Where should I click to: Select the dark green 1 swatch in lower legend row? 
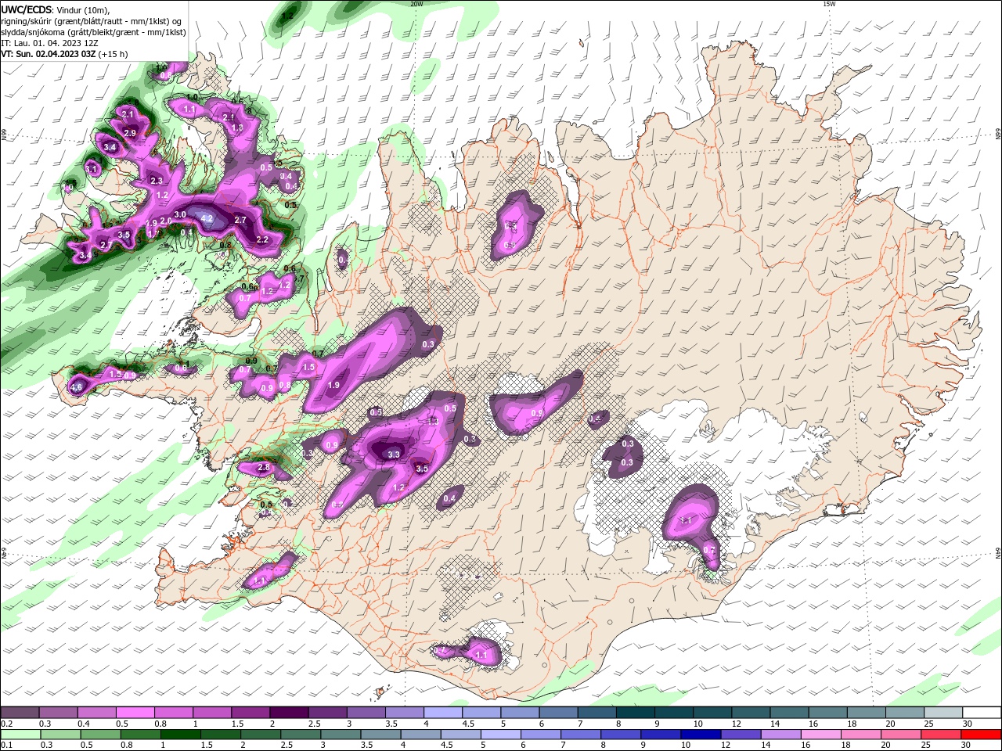click(181, 735)
